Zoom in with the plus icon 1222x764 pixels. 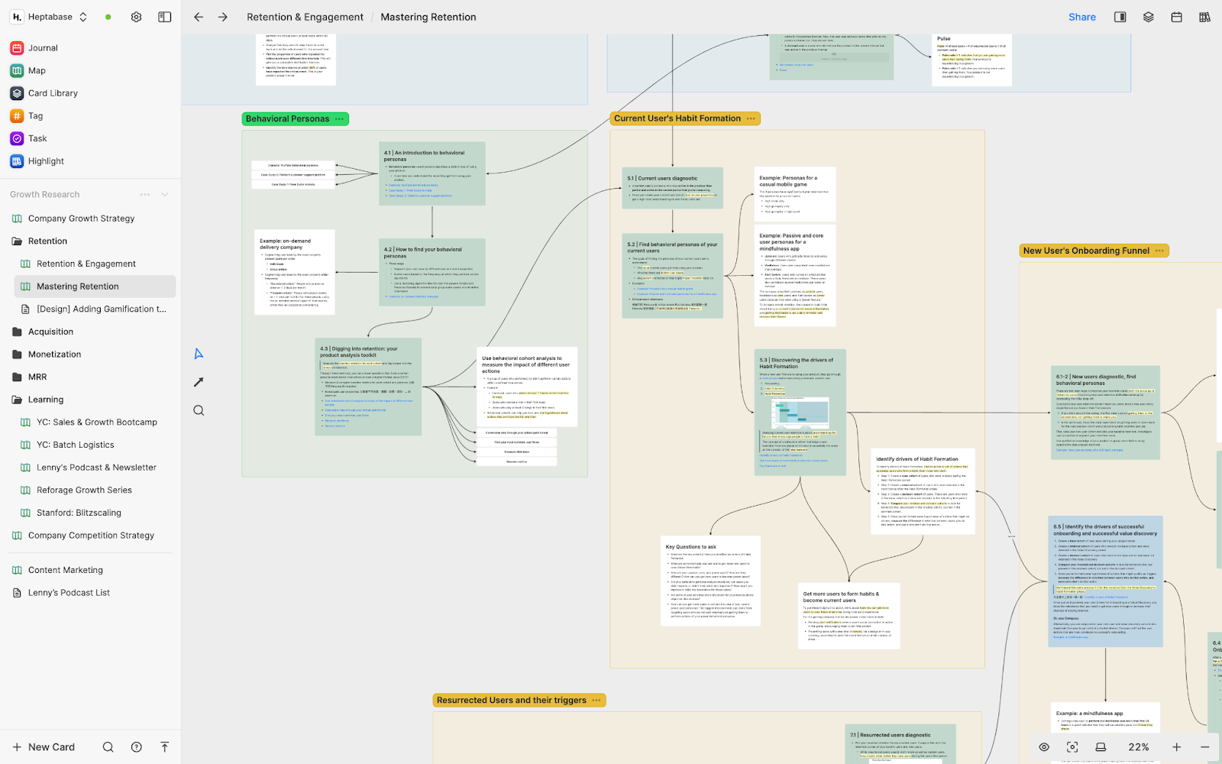[1176, 747]
